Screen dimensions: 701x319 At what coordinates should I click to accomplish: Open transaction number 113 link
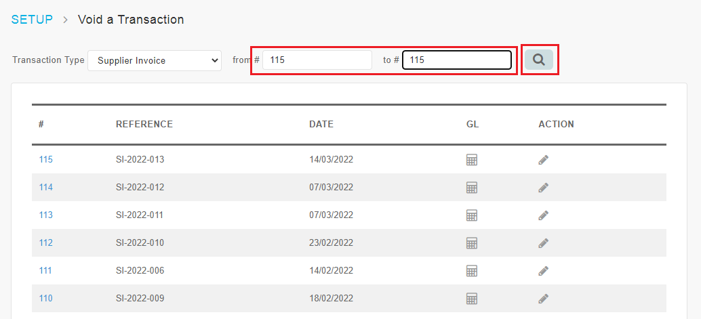(45, 215)
